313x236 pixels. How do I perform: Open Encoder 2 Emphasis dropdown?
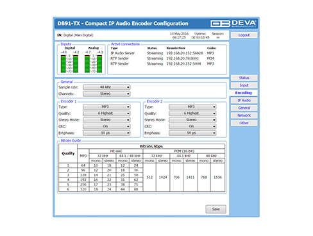tap(192, 133)
